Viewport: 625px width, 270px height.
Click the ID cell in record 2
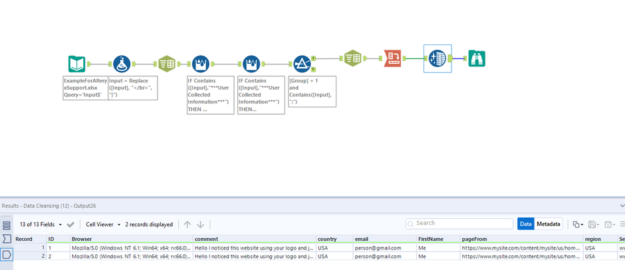click(59, 256)
